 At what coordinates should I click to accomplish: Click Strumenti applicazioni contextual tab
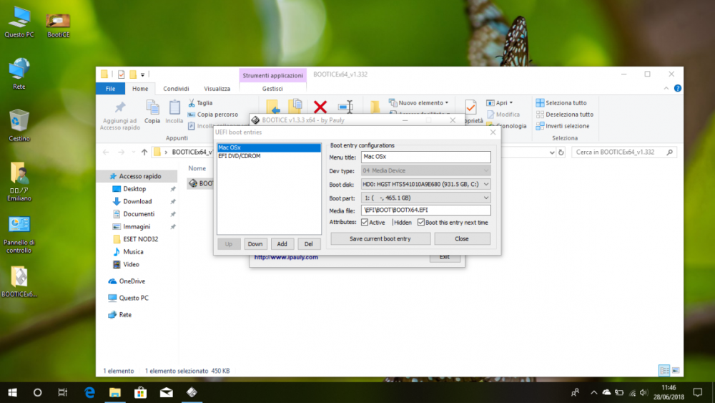tap(272, 75)
